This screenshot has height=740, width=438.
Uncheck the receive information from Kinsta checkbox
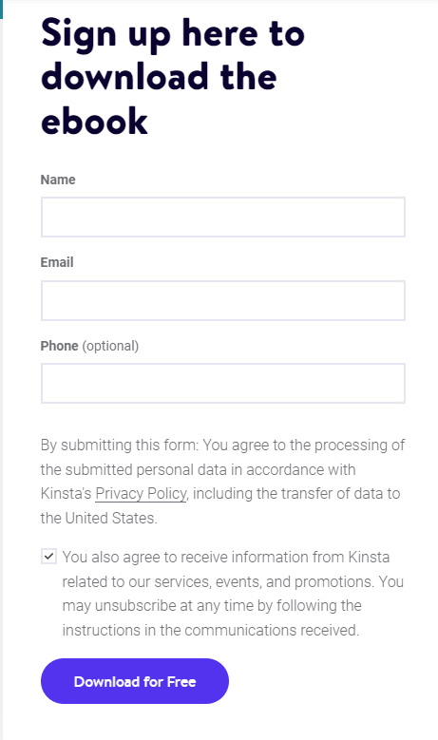[48, 557]
